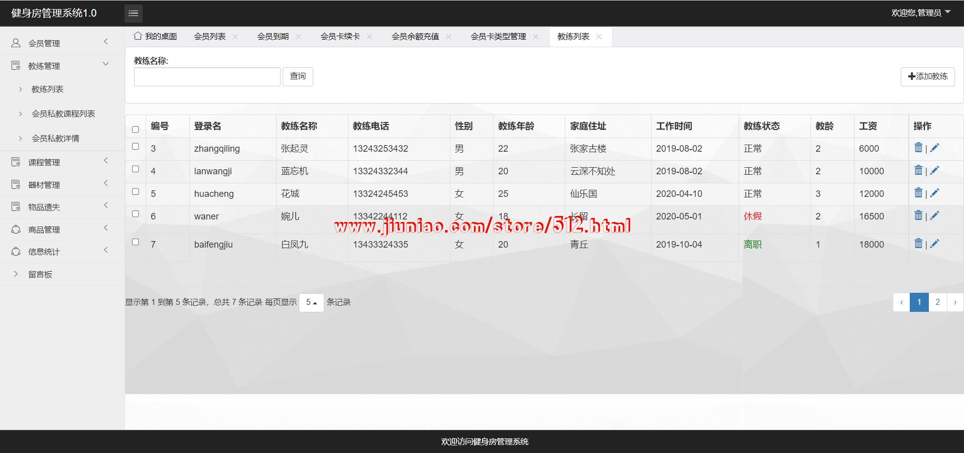964x453 pixels.
Task: Delete coach baifengjiu with trash icon
Action: click(918, 244)
